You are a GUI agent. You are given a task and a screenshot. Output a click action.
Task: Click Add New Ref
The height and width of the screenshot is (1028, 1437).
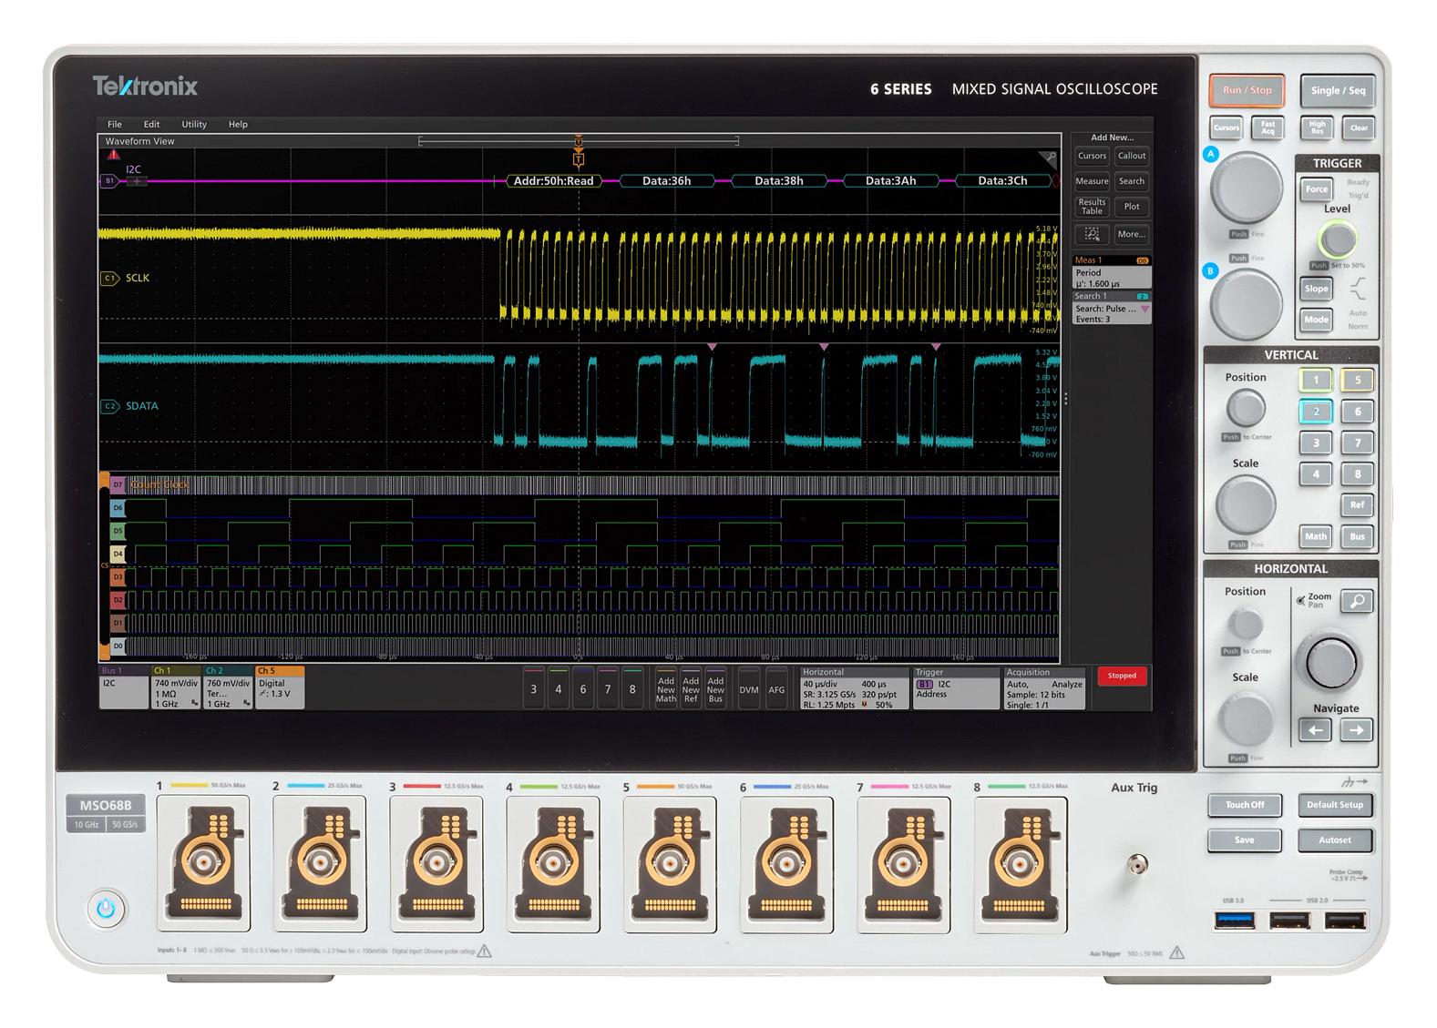pyautogui.click(x=691, y=689)
